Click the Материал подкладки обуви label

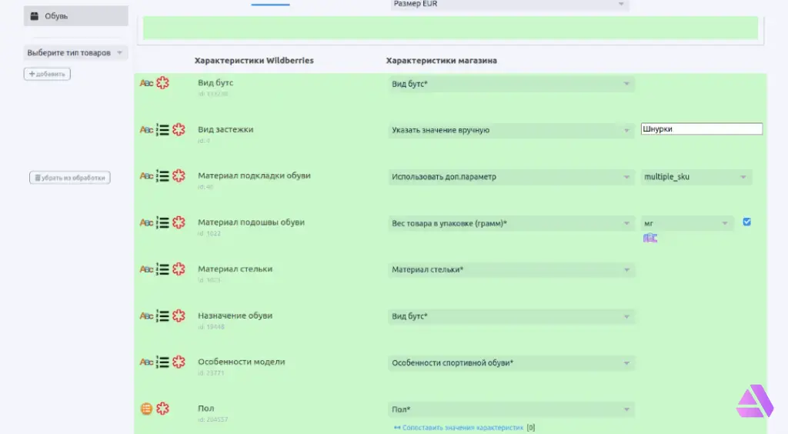click(254, 175)
